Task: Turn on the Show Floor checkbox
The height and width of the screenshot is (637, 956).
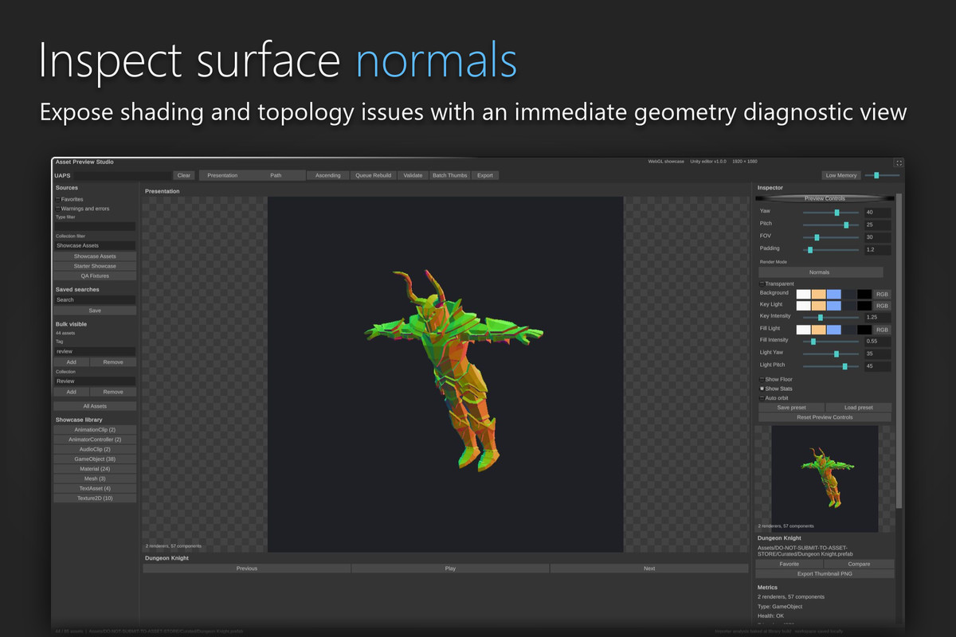Action: pyautogui.click(x=762, y=379)
